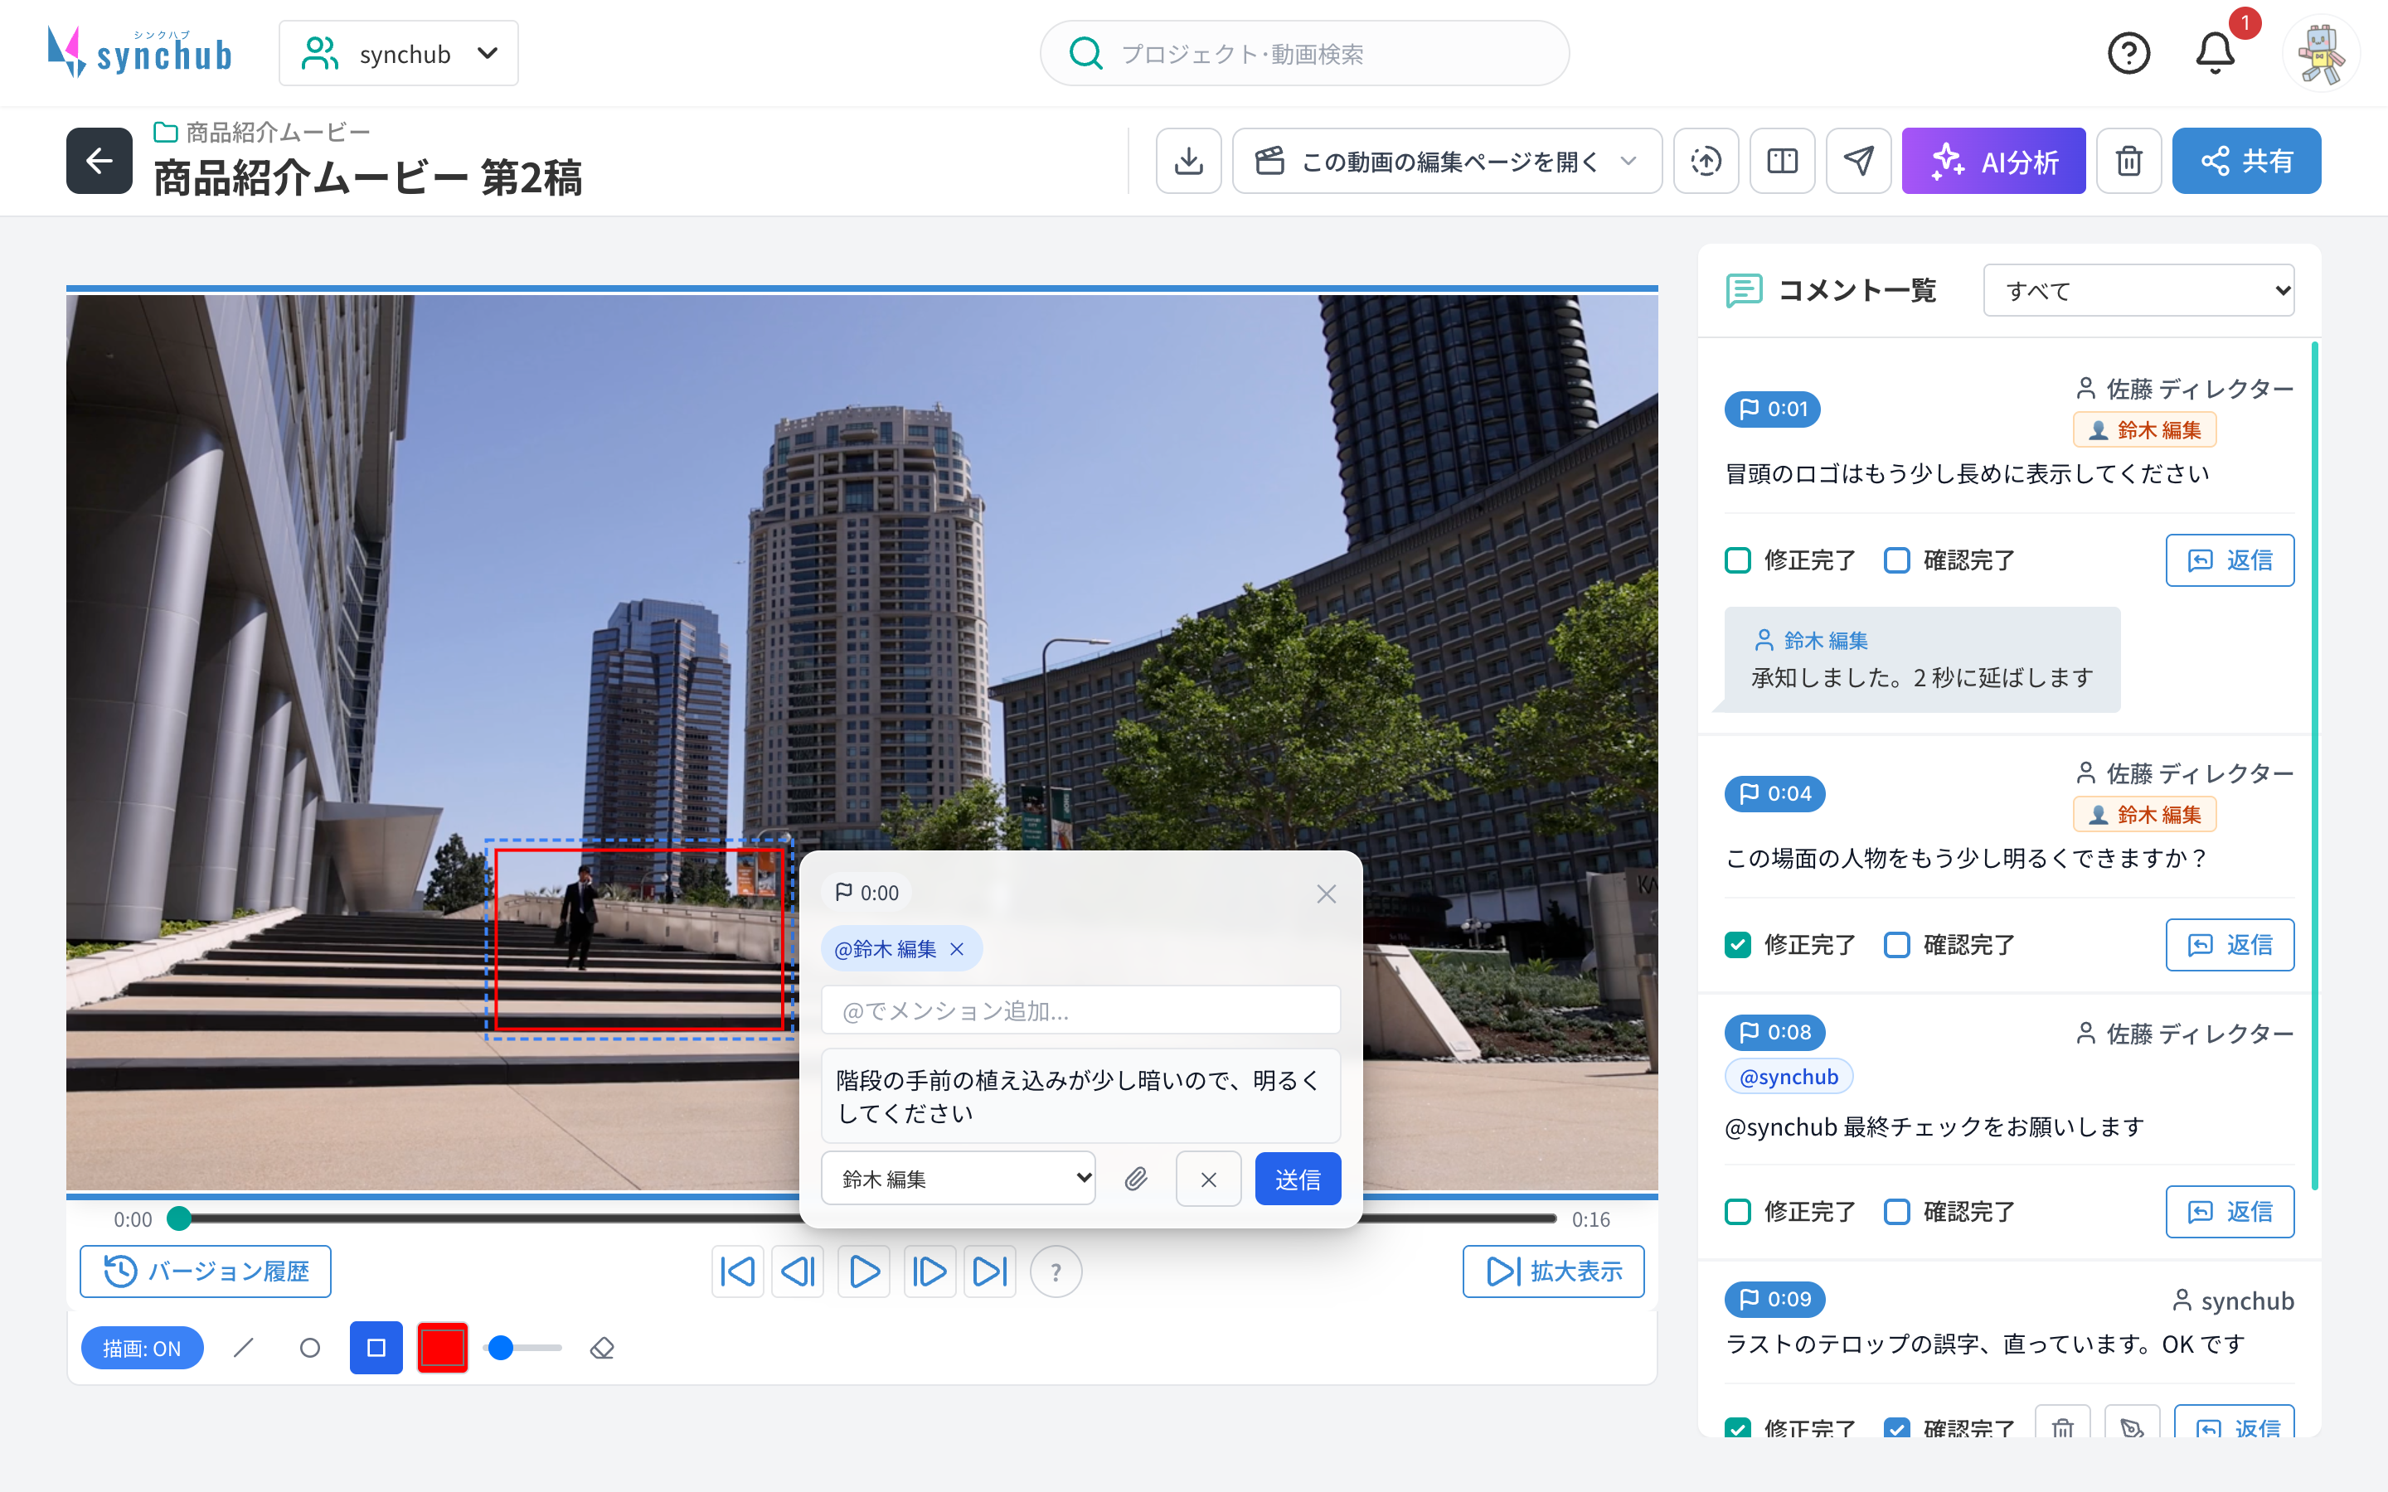Check 確認完了 for the 0:08 comment

click(x=1896, y=1212)
